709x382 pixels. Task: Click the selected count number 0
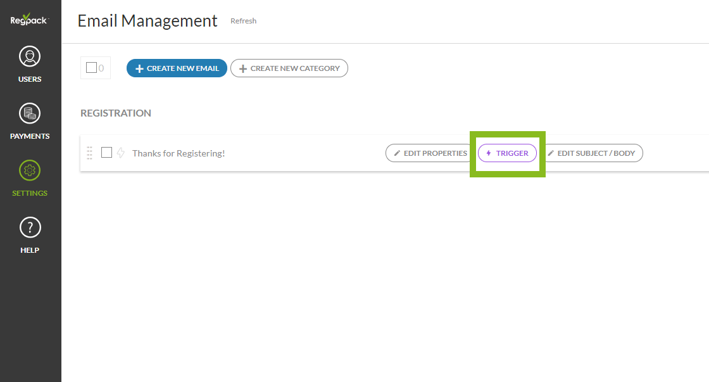pyautogui.click(x=101, y=68)
